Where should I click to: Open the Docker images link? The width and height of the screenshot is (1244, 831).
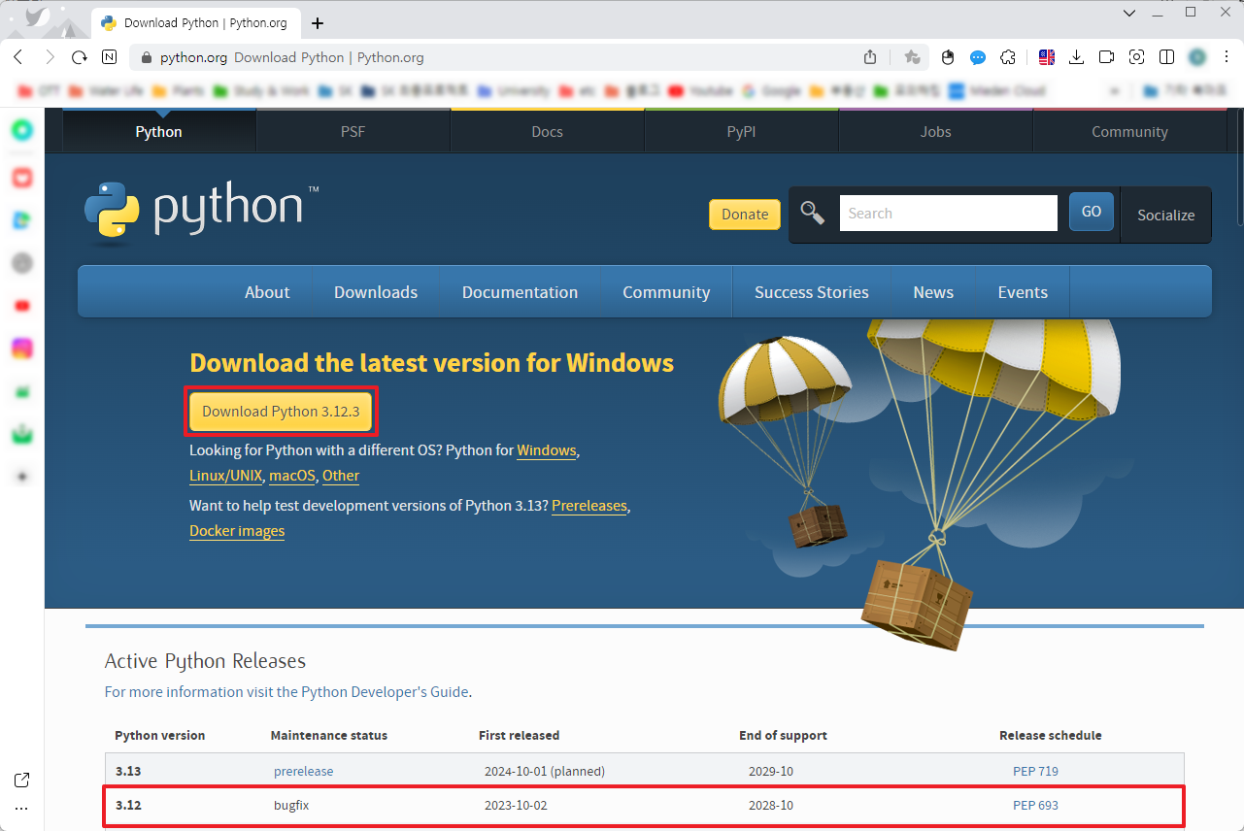237,531
